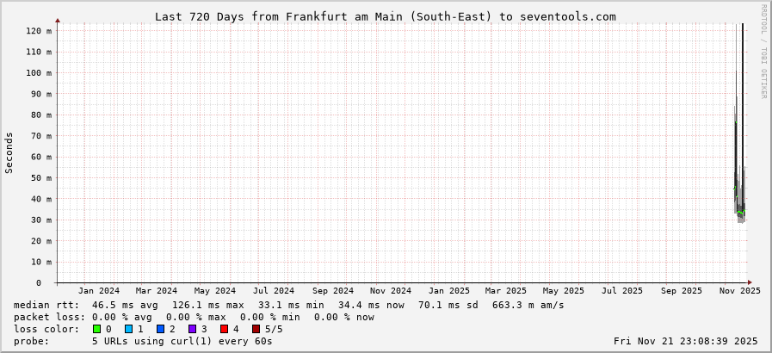Click the Jul 2025 x-axis label
Image resolution: width=772 pixels, height=353 pixels.
622,291
